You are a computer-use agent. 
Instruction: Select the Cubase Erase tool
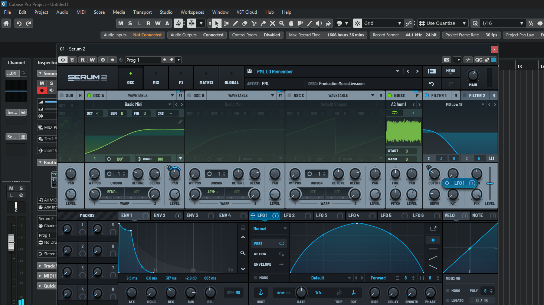(x=245, y=23)
